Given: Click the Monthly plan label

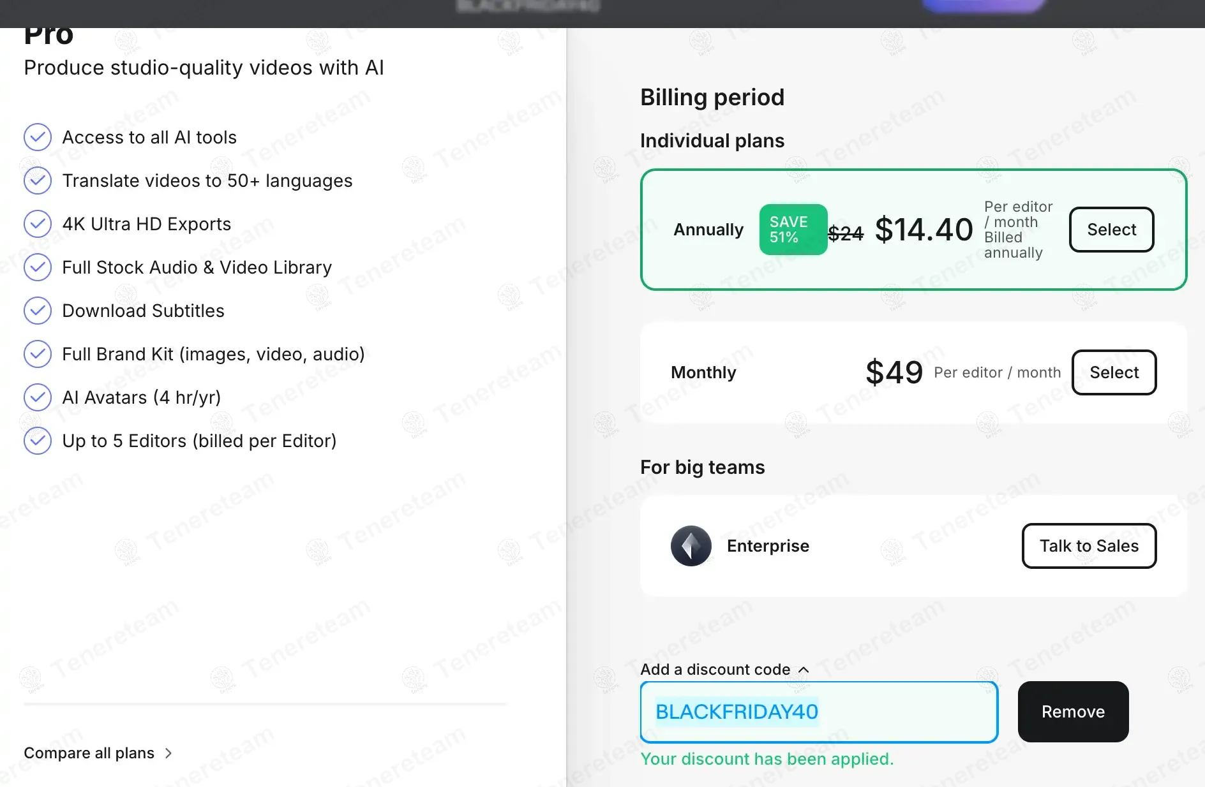Looking at the screenshot, I should point(703,372).
